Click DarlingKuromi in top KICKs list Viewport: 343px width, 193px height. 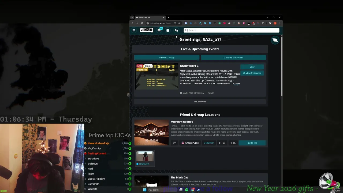point(97,154)
